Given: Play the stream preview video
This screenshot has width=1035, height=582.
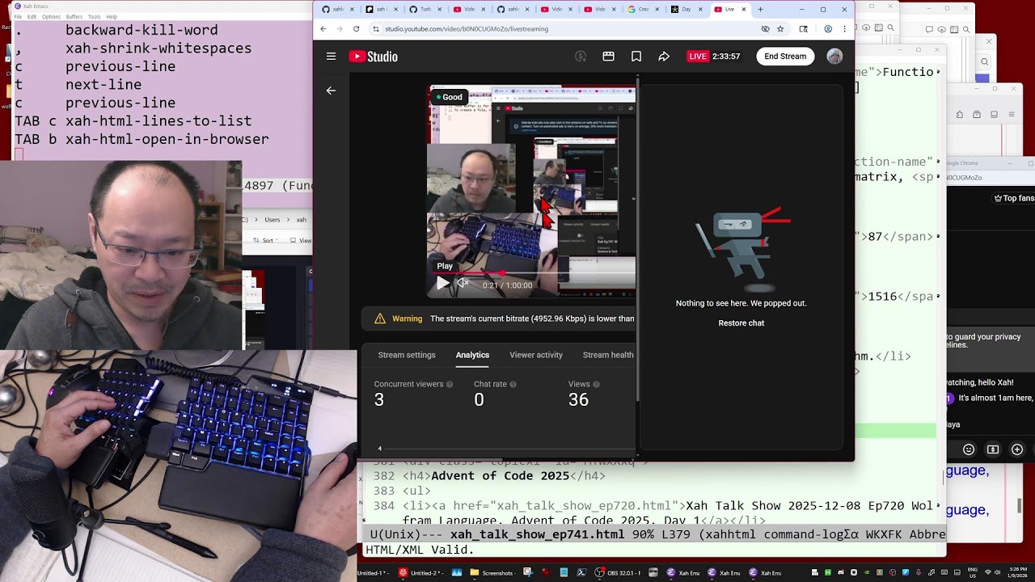Looking at the screenshot, I should [x=442, y=284].
